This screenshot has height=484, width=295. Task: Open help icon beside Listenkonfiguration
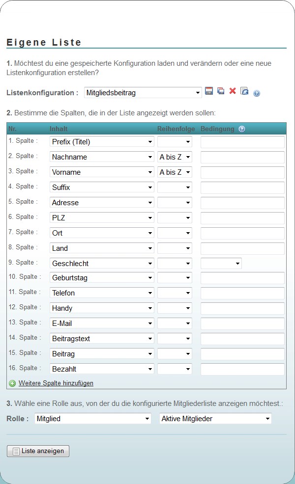coord(257,93)
